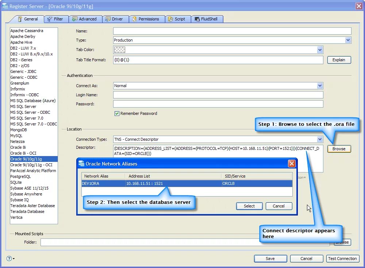Click the Script tab icon
Screen dimensions: 365x268
tap(170, 19)
